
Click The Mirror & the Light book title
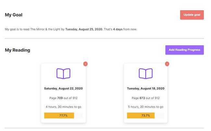[45, 29]
